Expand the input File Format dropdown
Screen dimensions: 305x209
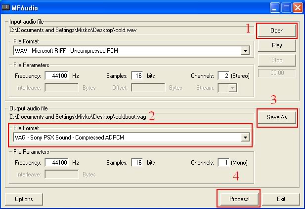coord(245,51)
